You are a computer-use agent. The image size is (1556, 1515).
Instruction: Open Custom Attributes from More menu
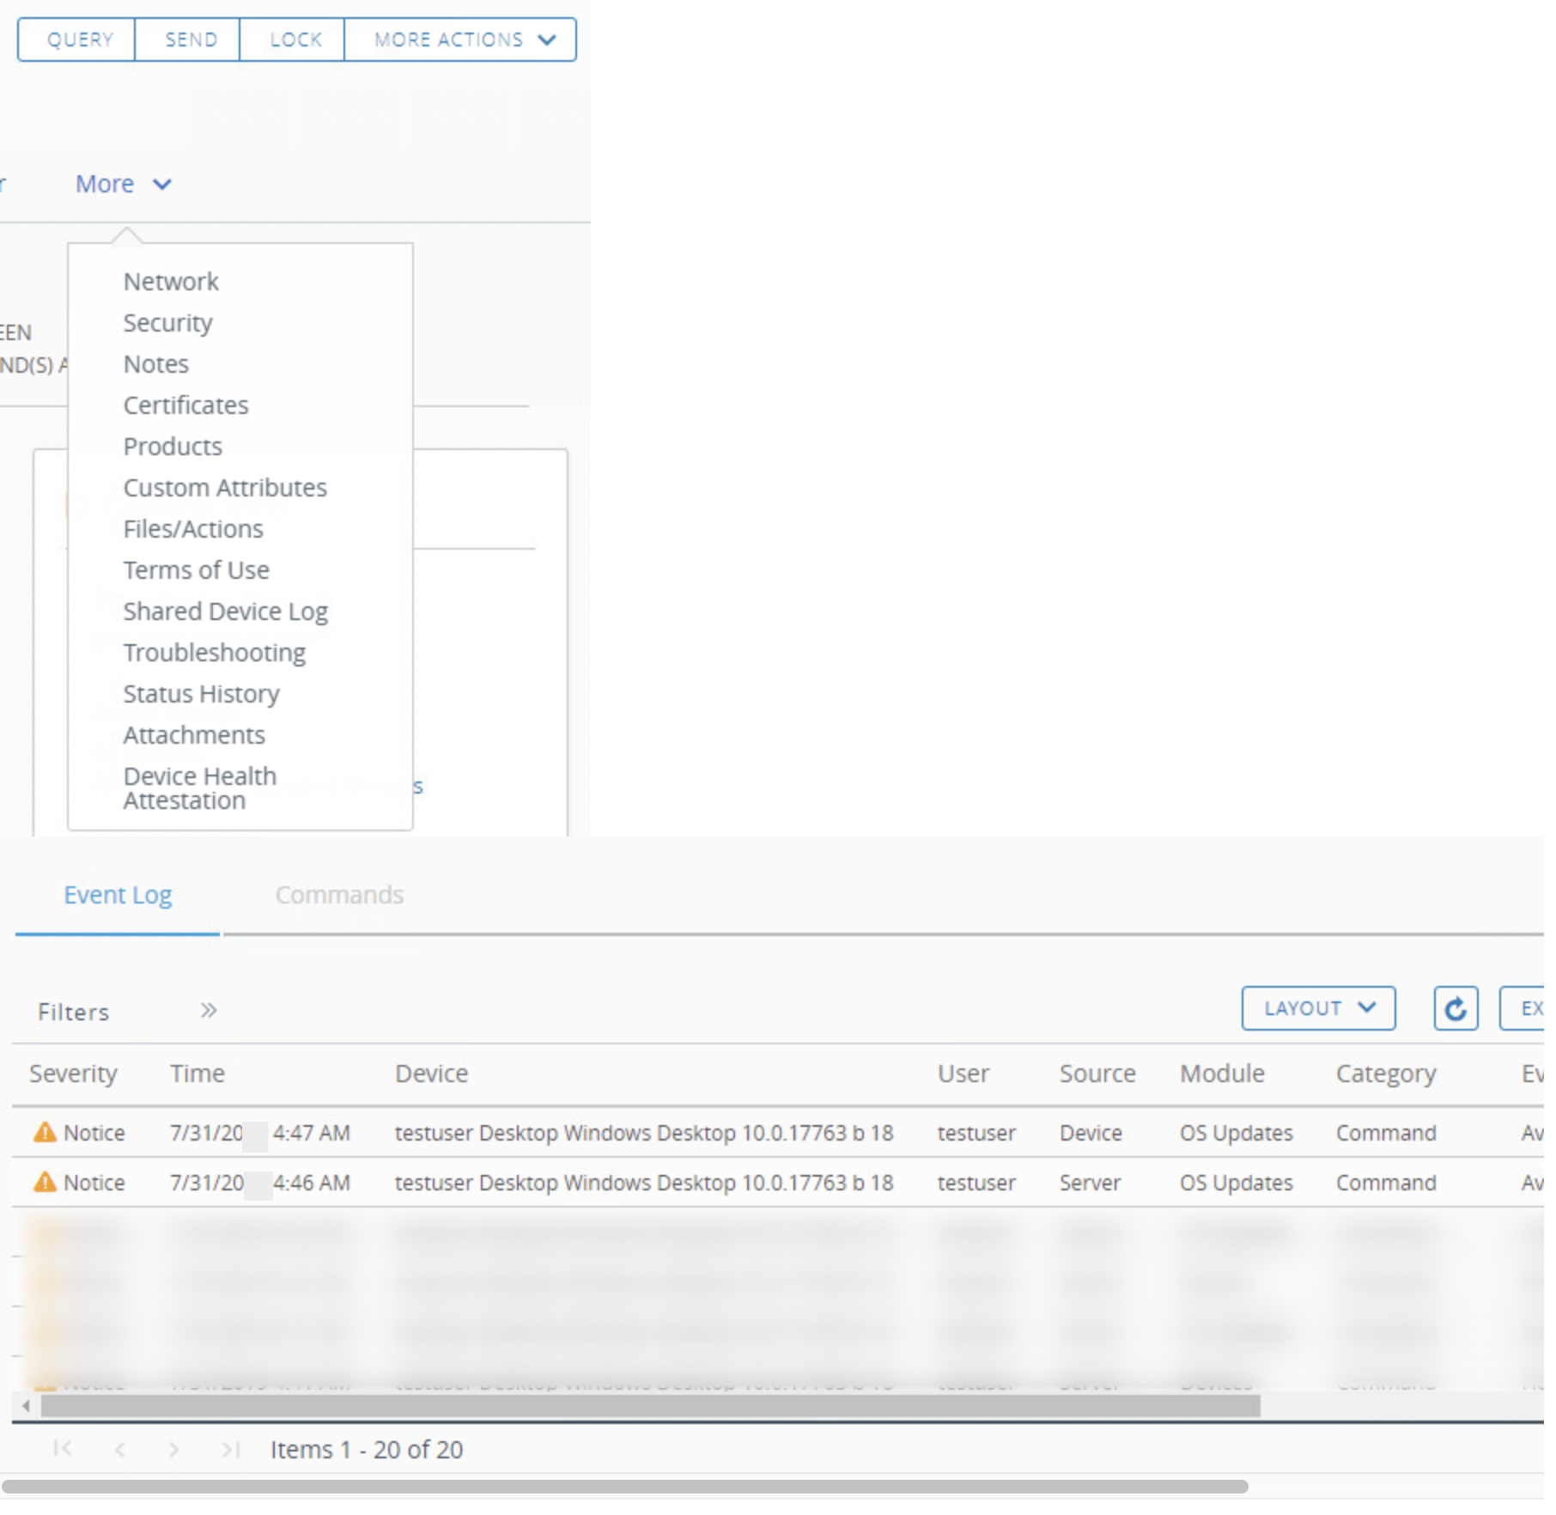tap(225, 487)
